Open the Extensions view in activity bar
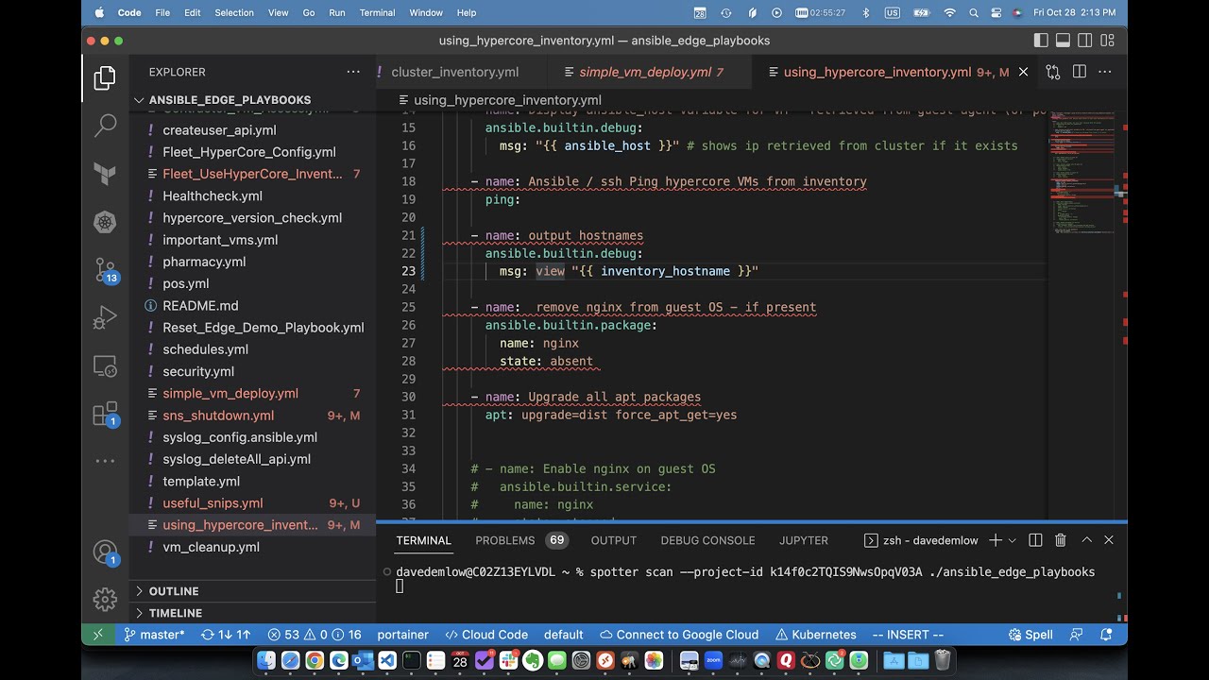This screenshot has height=680, width=1209. (x=106, y=415)
